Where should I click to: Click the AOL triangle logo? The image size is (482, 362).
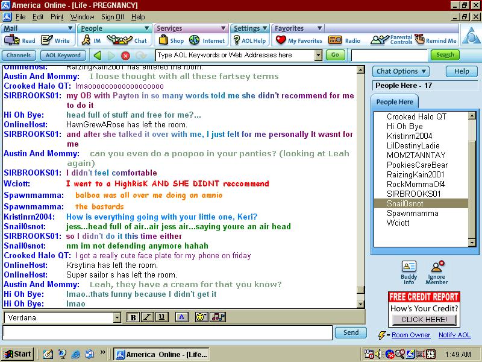tap(471, 36)
